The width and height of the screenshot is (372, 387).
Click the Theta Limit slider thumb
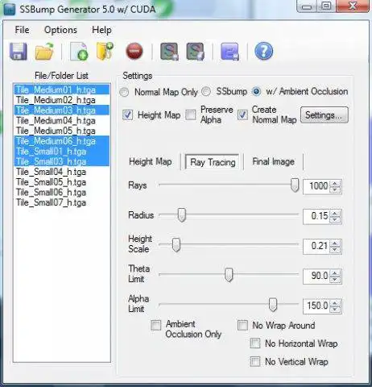pos(229,275)
